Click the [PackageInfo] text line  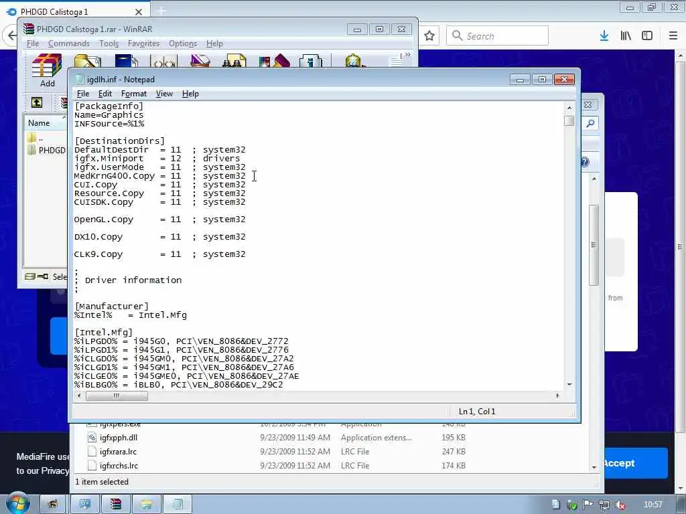(x=109, y=106)
